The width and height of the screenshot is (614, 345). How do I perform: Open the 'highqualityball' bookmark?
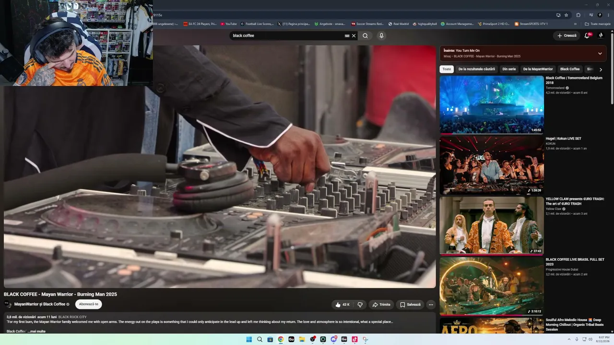click(x=425, y=24)
